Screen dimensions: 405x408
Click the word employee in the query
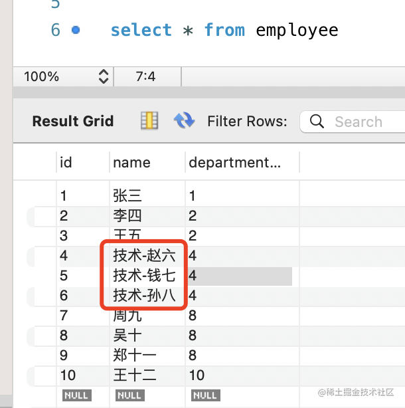coord(297,30)
